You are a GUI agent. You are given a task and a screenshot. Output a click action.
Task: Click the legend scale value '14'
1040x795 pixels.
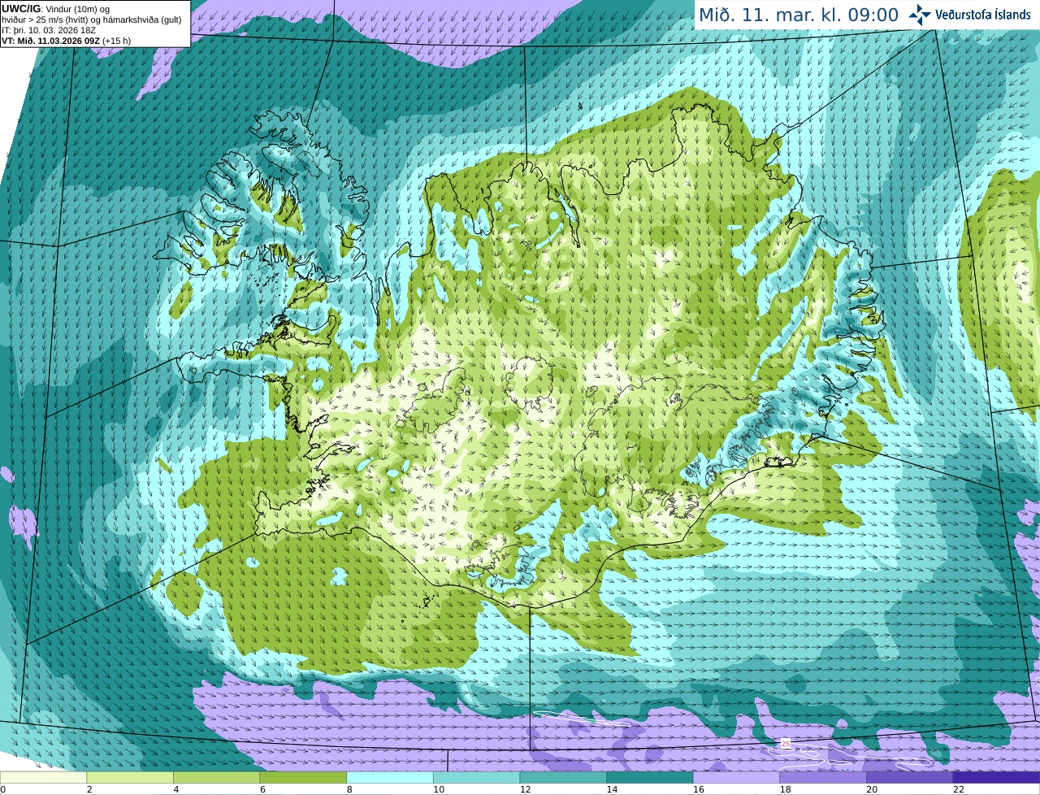pos(612,789)
